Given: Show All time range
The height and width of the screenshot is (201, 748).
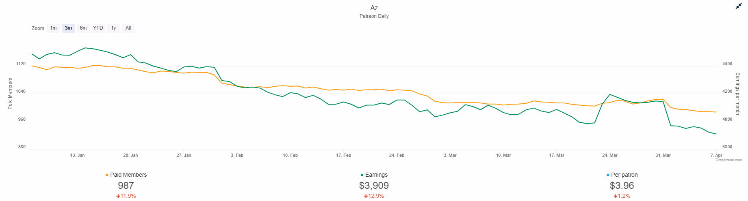Looking at the screenshot, I should click(128, 28).
